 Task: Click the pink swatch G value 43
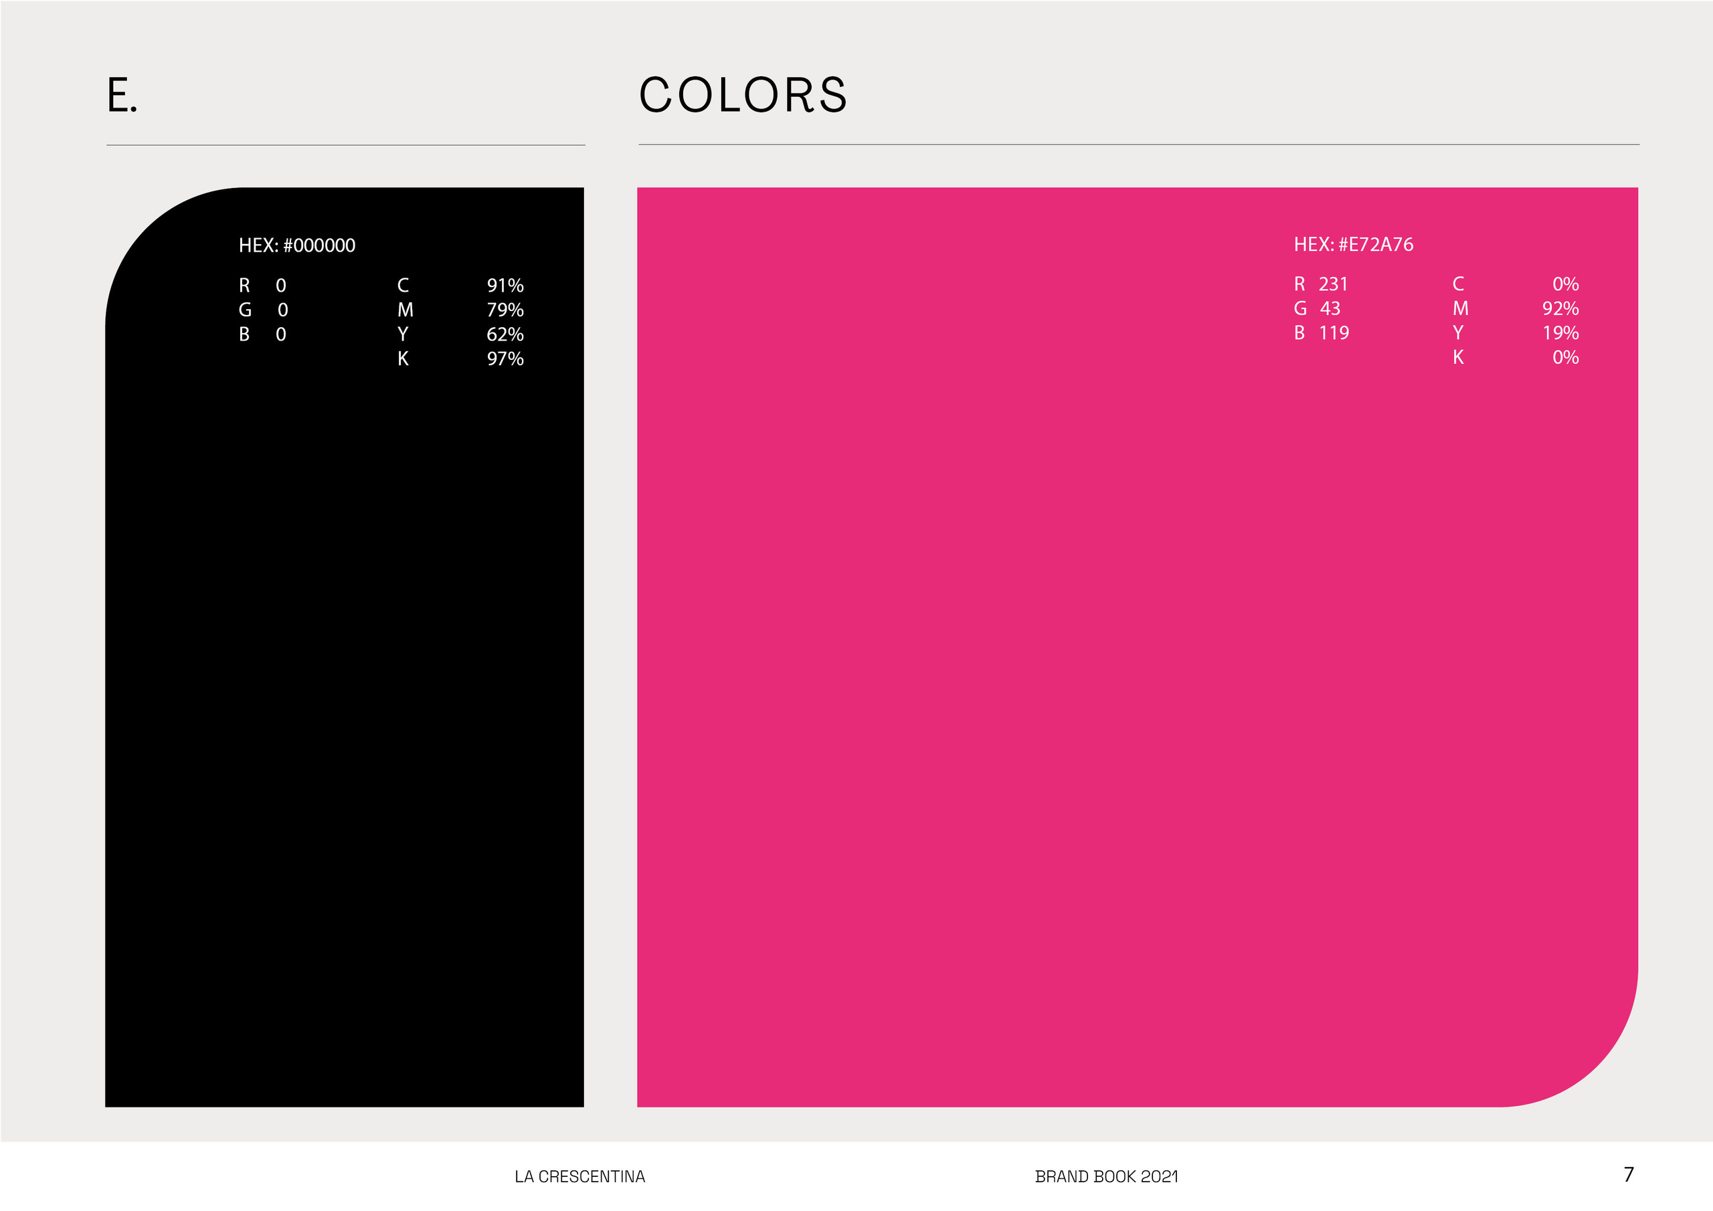(1330, 308)
